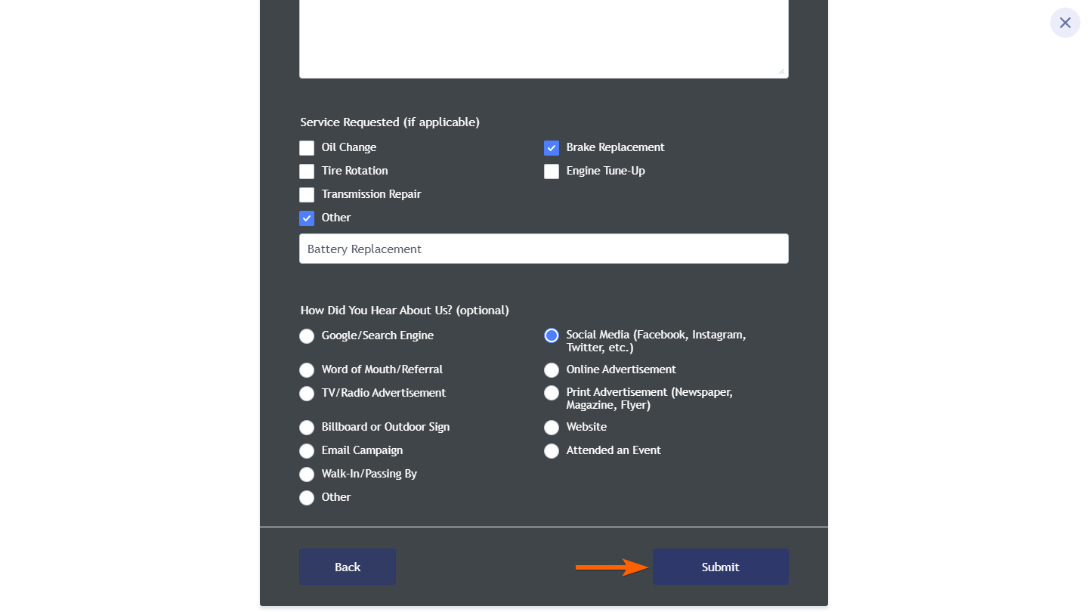Tick the Transmission Repair checkbox
Viewport: 1088px width, 612px height.
point(307,195)
